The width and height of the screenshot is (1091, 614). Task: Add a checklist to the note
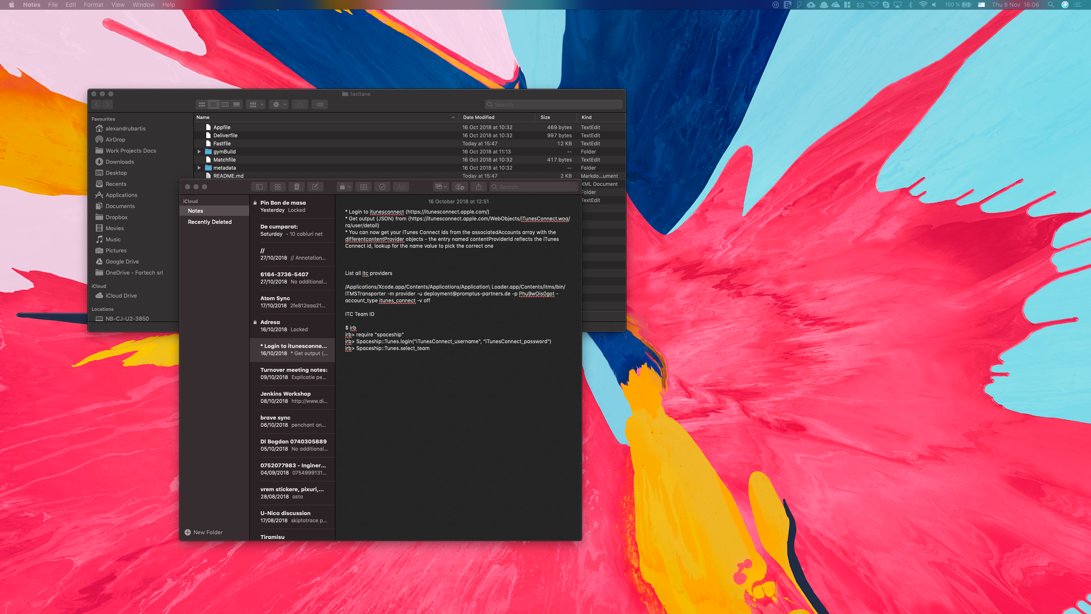pos(382,187)
